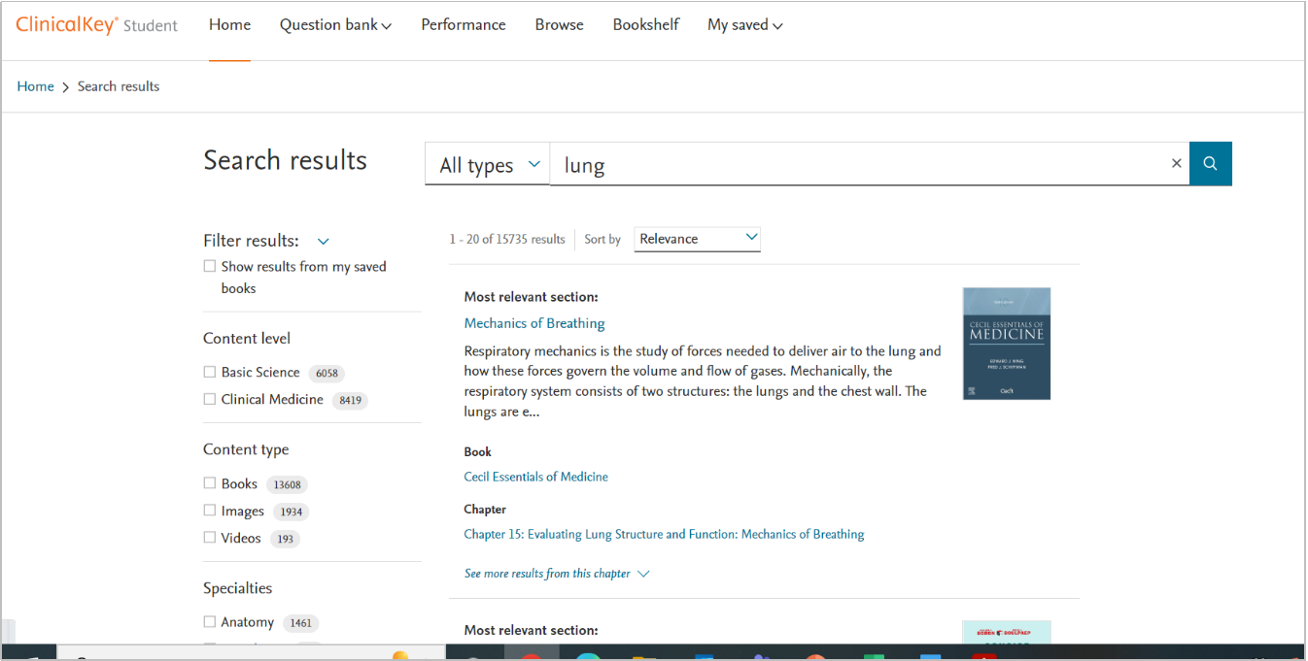
Task: Select the Videos content type checkbox
Action: tap(210, 538)
